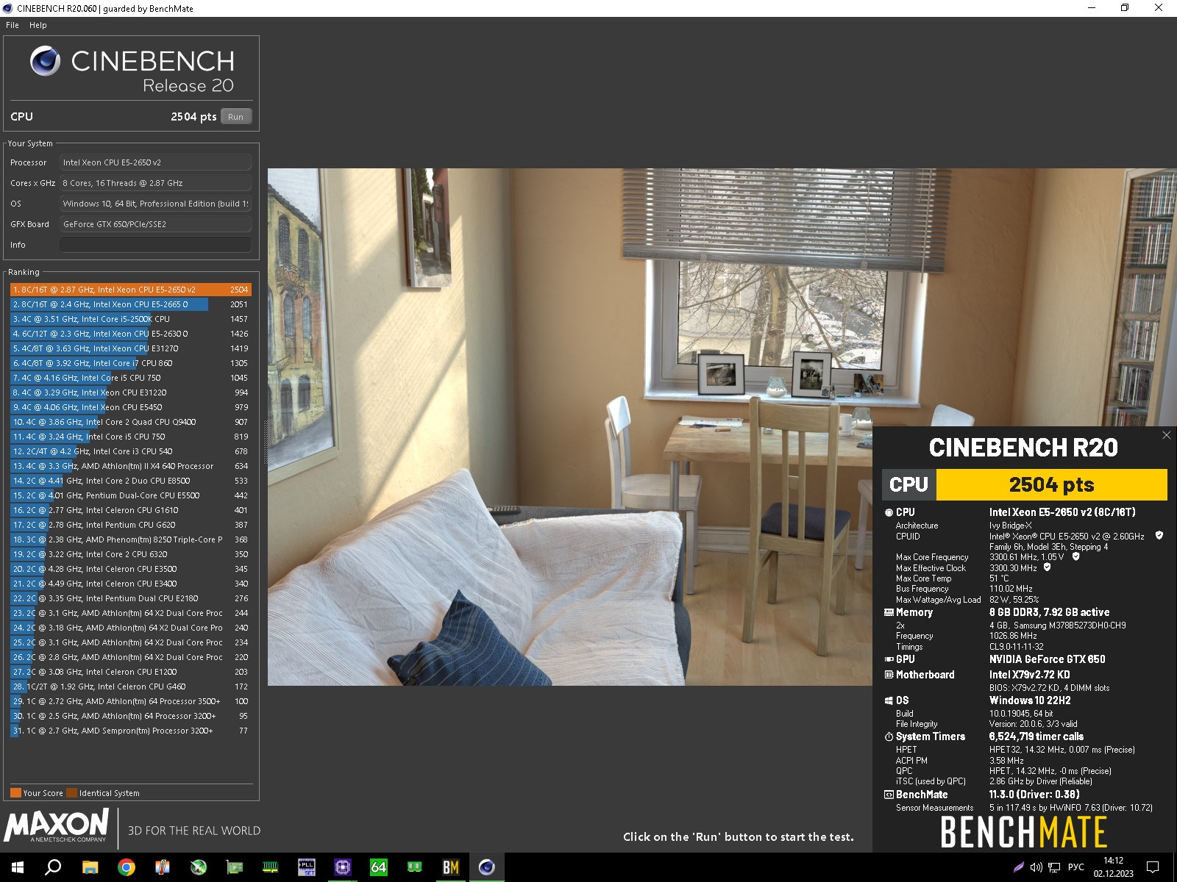
Task: Select ranking row 13 Athlon II X4 640
Action: [131, 466]
